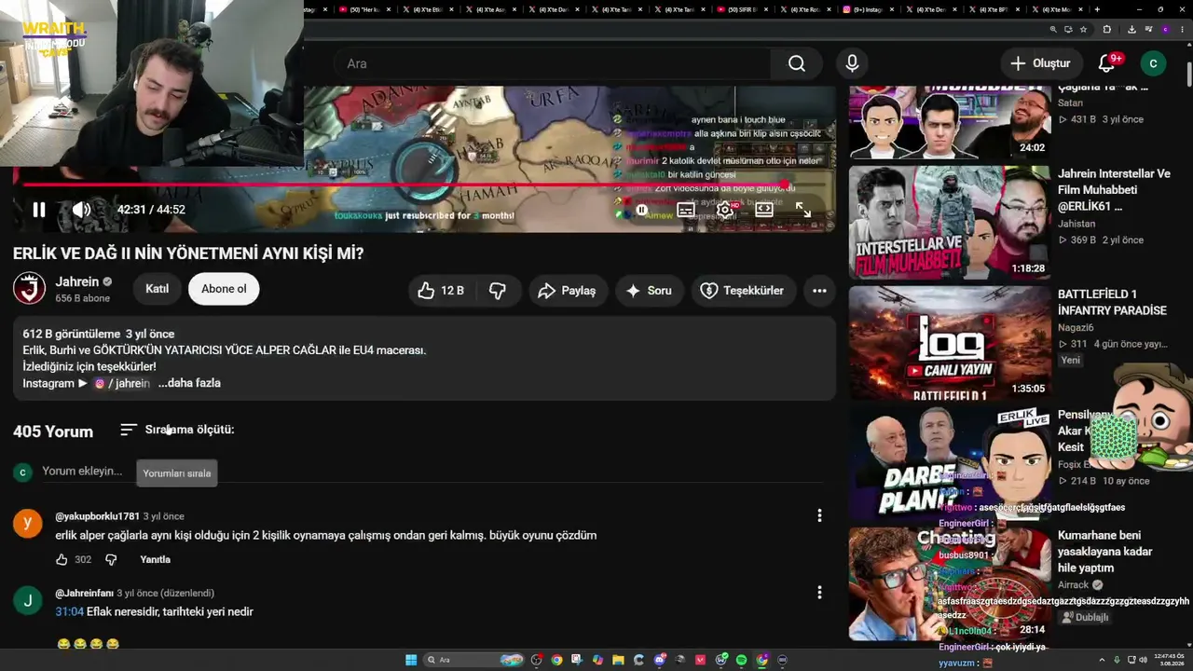Like the comment by @yakupborklu1781
Screen dimensions: 1193x671
point(62,559)
